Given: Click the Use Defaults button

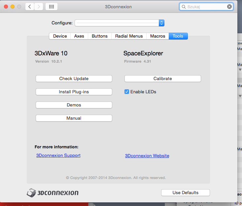Looking at the screenshot, I should [x=186, y=192].
